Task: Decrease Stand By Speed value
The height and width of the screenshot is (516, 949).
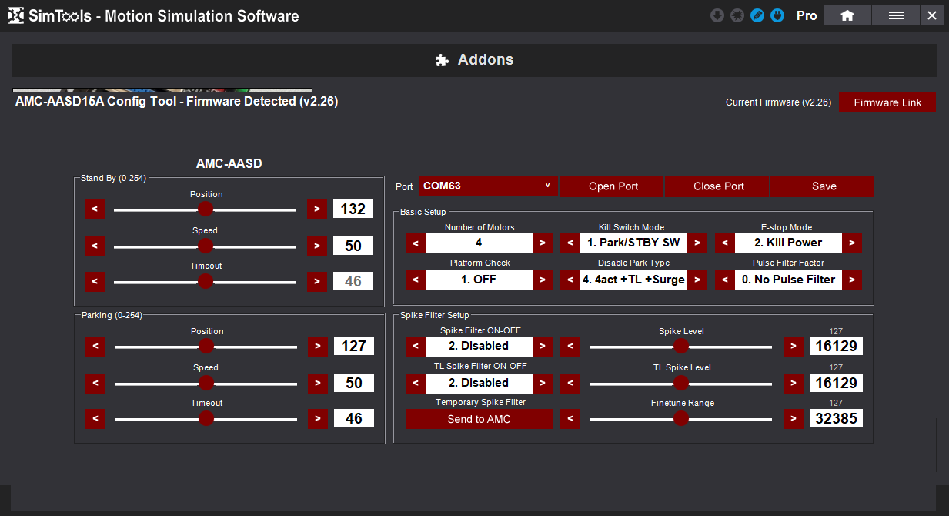Action: pyautogui.click(x=94, y=246)
